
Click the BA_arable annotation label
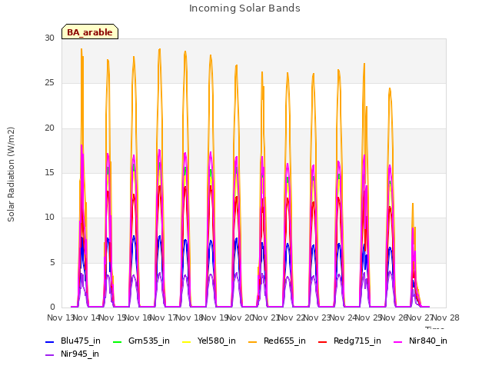tap(90, 32)
